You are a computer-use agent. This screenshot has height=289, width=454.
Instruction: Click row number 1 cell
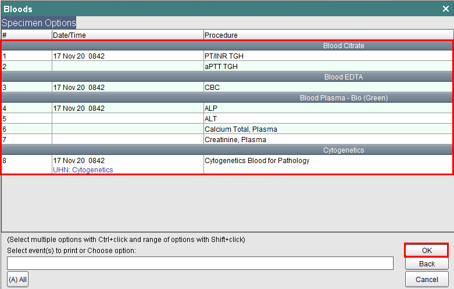(27, 56)
